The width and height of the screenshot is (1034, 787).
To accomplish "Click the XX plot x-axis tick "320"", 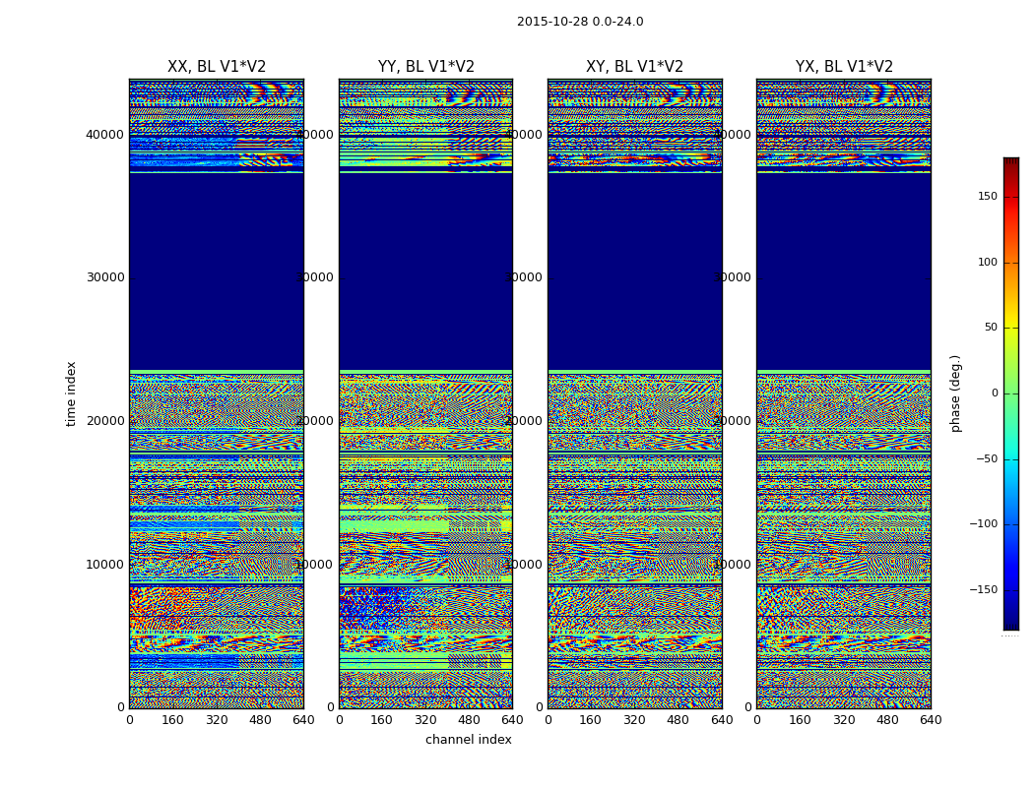I will point(217,720).
